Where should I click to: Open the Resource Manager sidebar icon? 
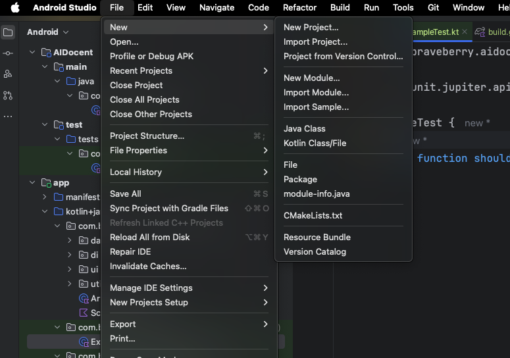(x=8, y=74)
